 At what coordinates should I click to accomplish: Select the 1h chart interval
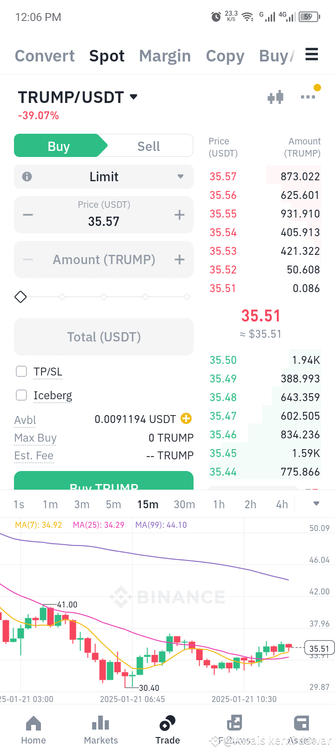click(219, 505)
